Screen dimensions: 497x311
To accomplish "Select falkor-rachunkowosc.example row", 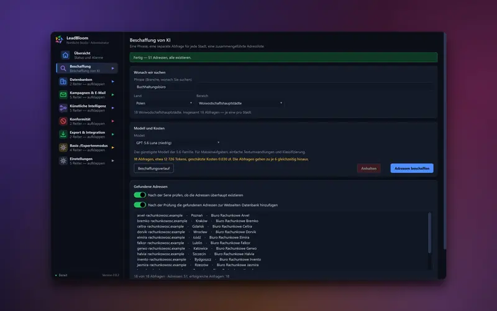I will pyautogui.click(x=193, y=243).
